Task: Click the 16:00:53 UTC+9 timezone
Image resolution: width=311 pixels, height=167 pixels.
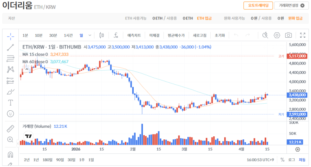Action: (x=260, y=160)
